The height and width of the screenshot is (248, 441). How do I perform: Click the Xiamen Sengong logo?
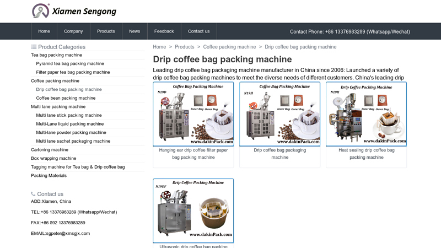74,11
